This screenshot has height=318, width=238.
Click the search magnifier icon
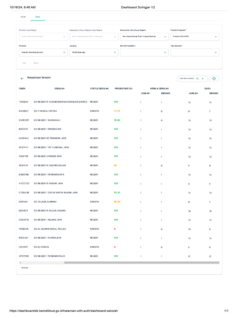197,79
